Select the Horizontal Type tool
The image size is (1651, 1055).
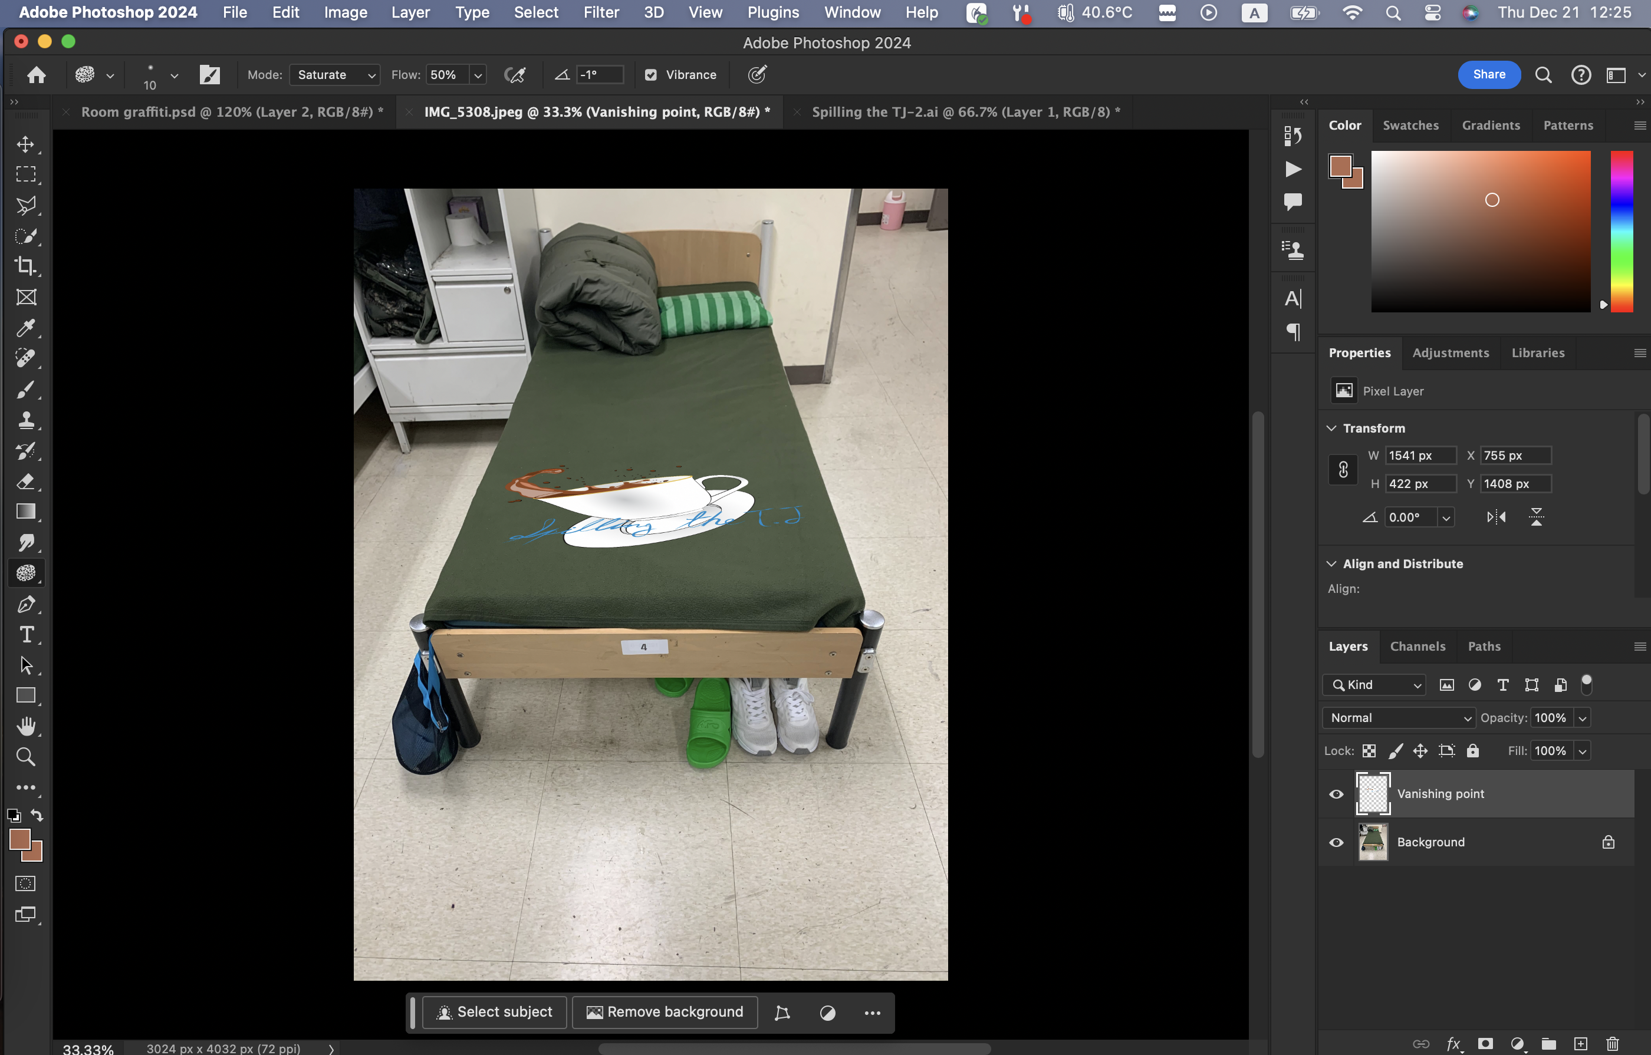[x=26, y=635]
